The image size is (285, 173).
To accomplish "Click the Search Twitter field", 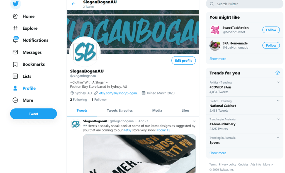I will [x=245, y=4].
